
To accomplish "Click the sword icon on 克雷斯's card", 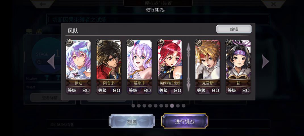I will pos(198,42).
